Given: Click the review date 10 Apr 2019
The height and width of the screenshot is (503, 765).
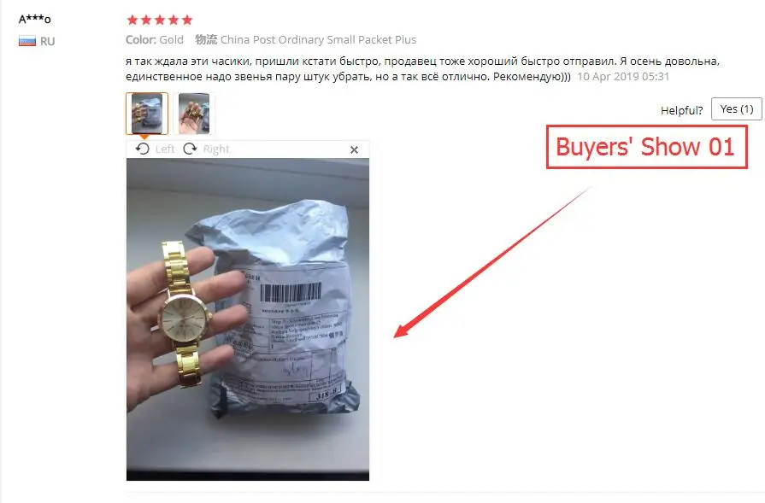Looking at the screenshot, I should 623,77.
